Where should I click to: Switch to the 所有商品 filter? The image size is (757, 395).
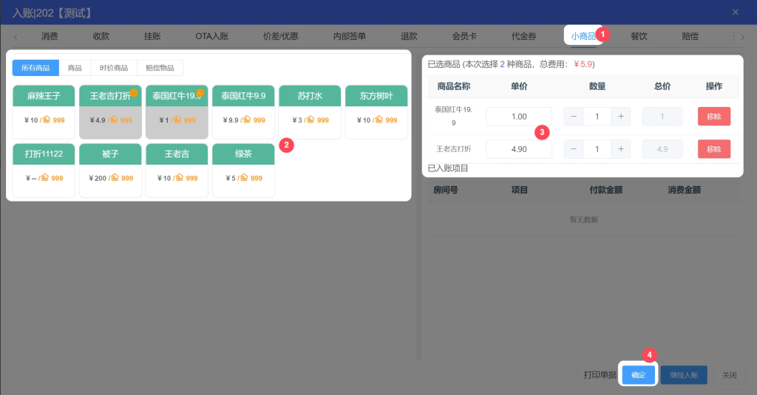tap(35, 68)
